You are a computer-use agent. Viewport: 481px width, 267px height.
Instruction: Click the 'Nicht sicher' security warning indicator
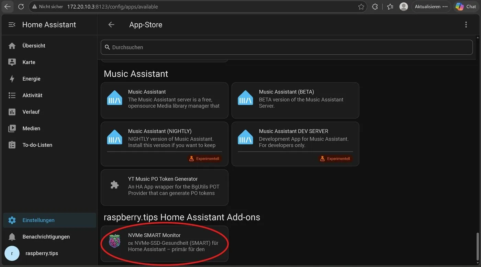pos(48,7)
